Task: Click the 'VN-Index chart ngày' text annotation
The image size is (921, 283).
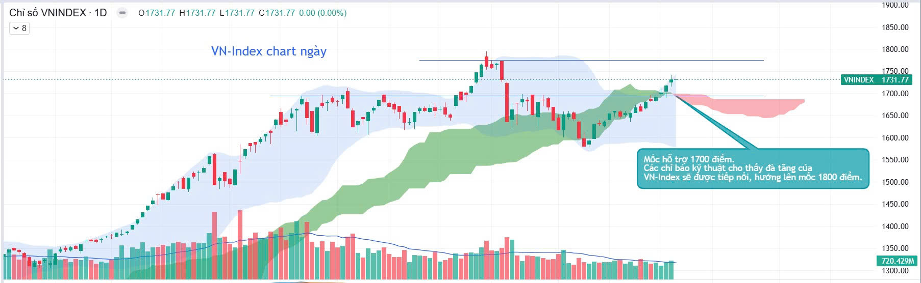Action: 268,51
